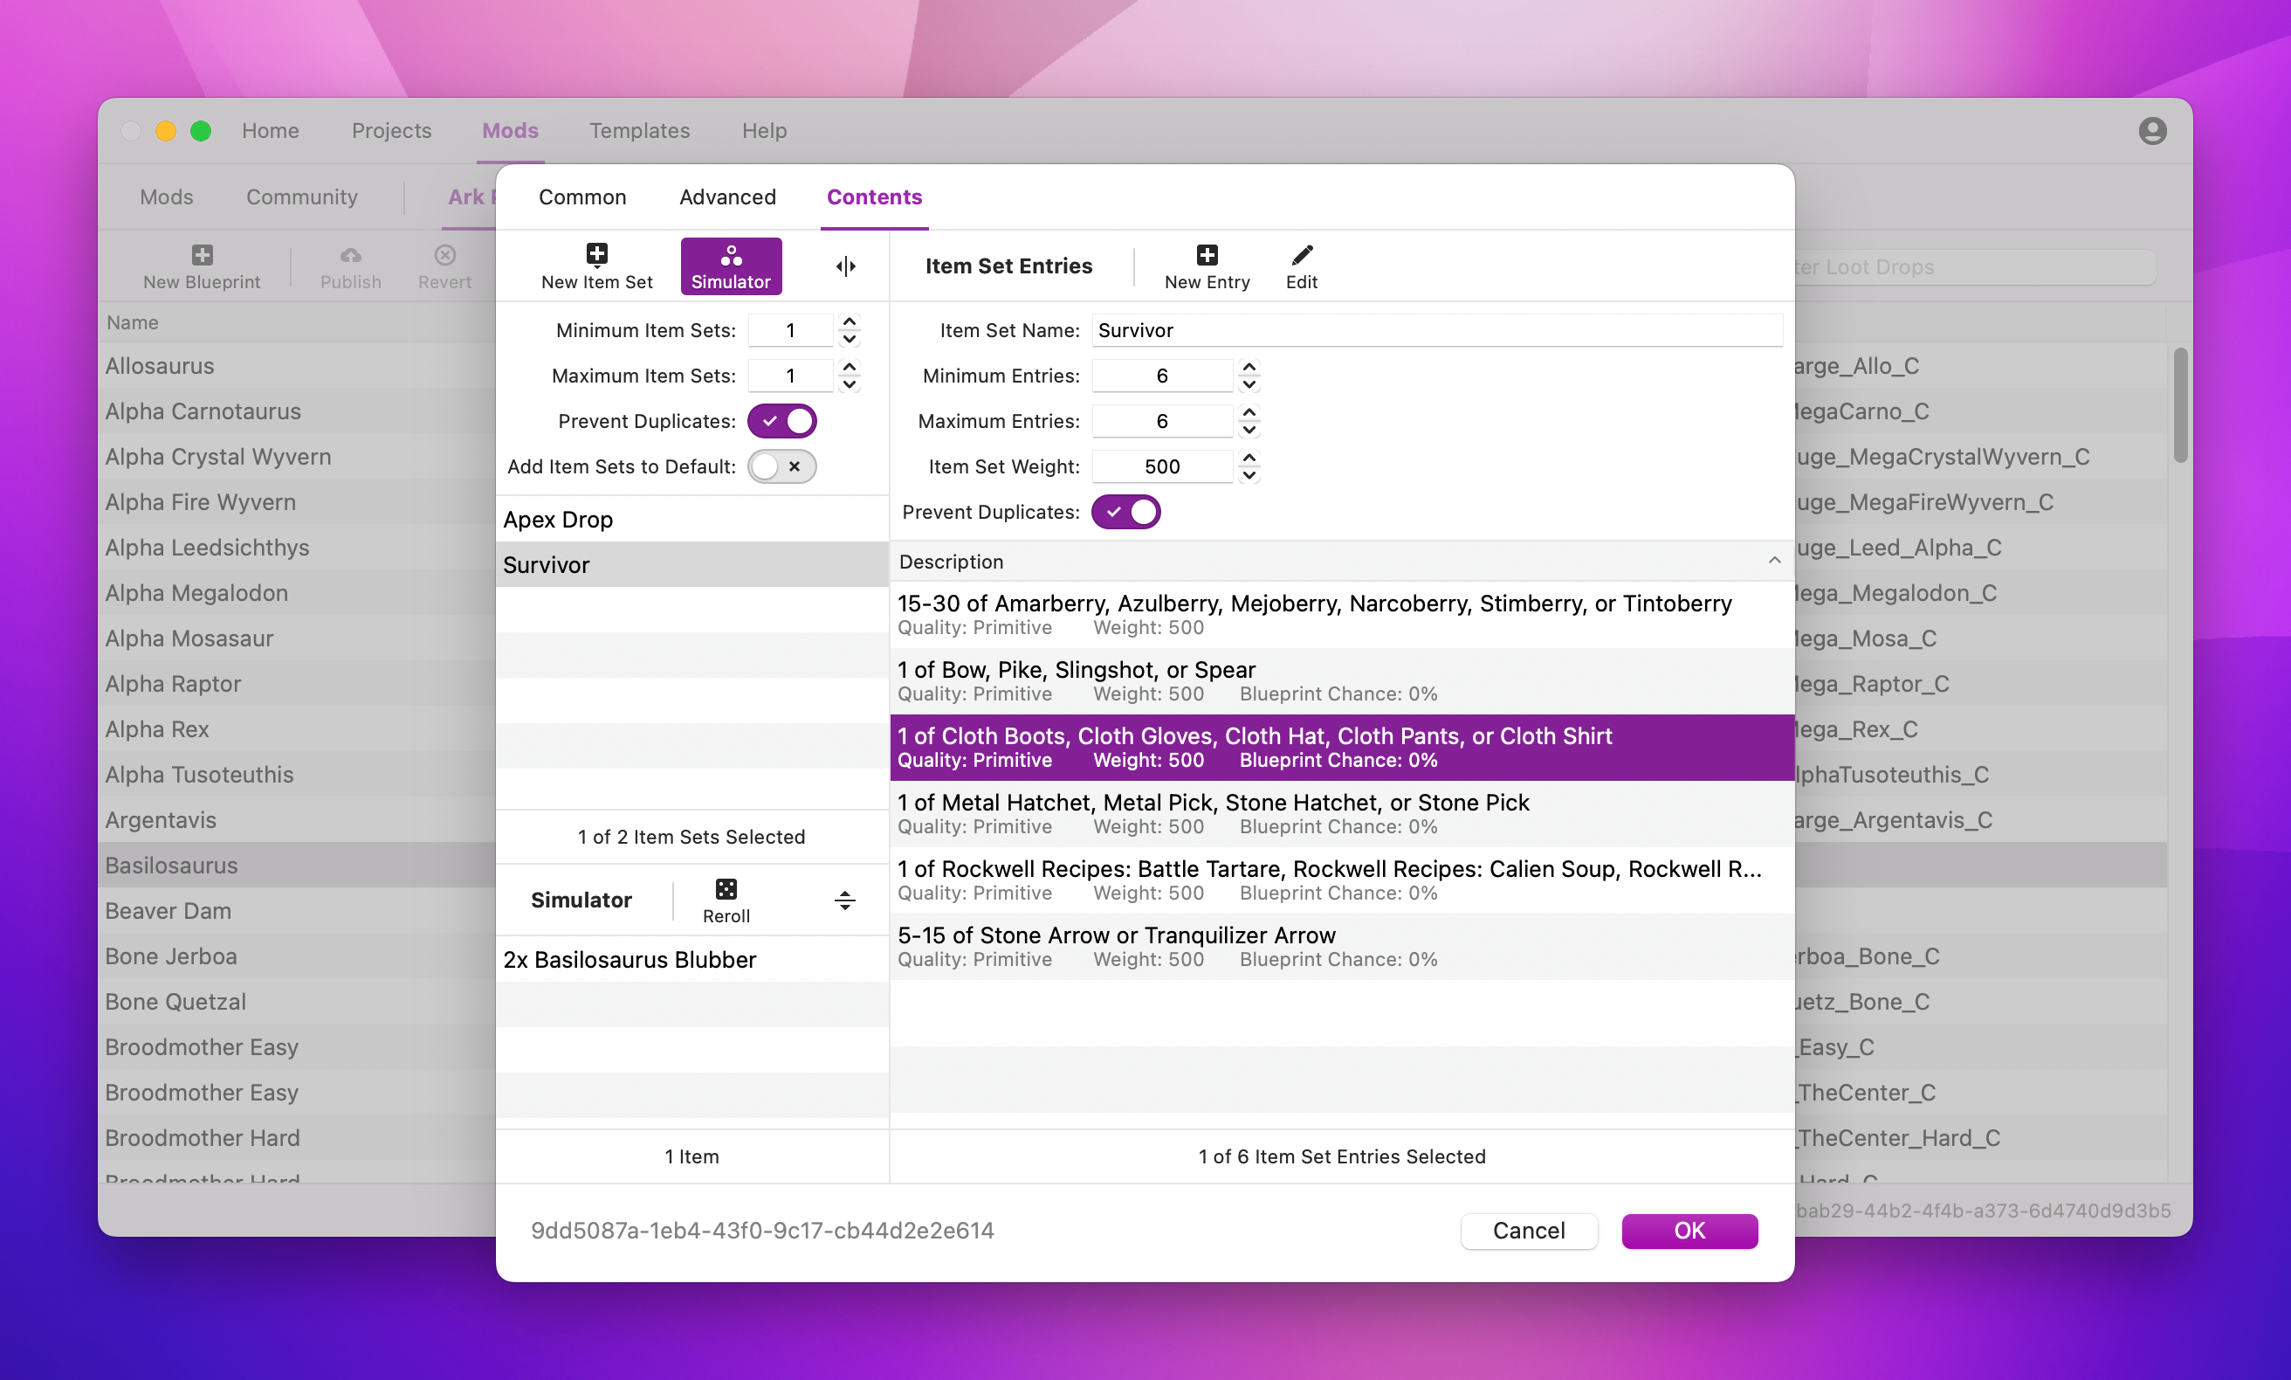Enable Add Item Sets to Default

point(781,466)
